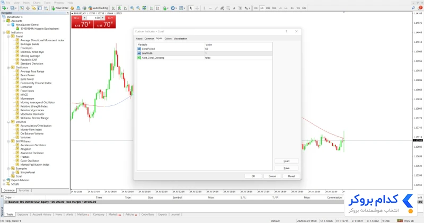Select the Text Label tool
The width and height of the screenshot is (424, 223).
240,8
